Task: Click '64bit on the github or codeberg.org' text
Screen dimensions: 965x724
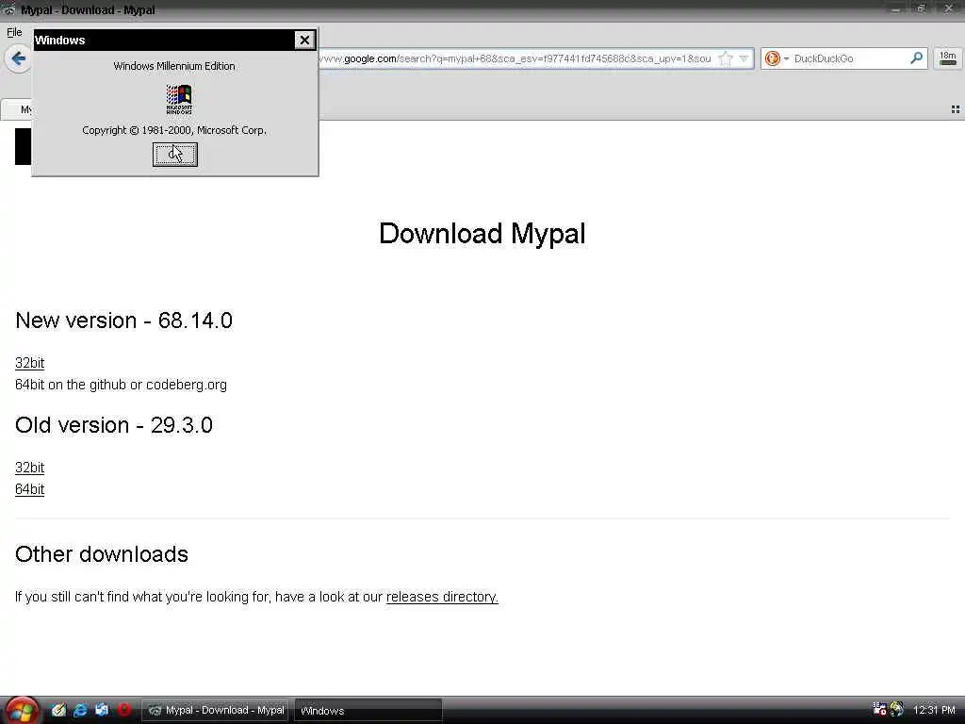Action: pos(121,385)
